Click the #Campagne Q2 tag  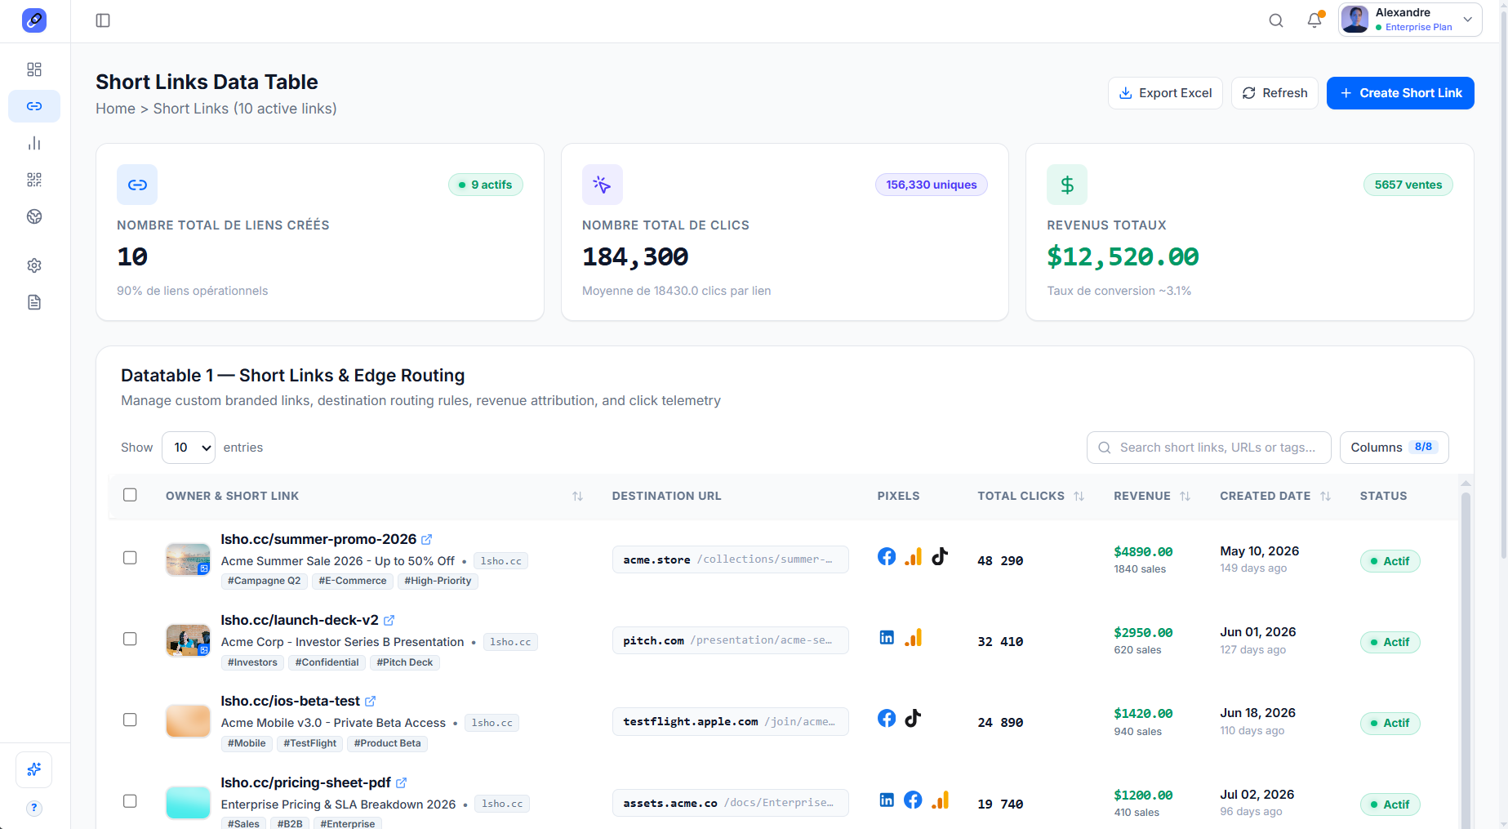tap(264, 581)
